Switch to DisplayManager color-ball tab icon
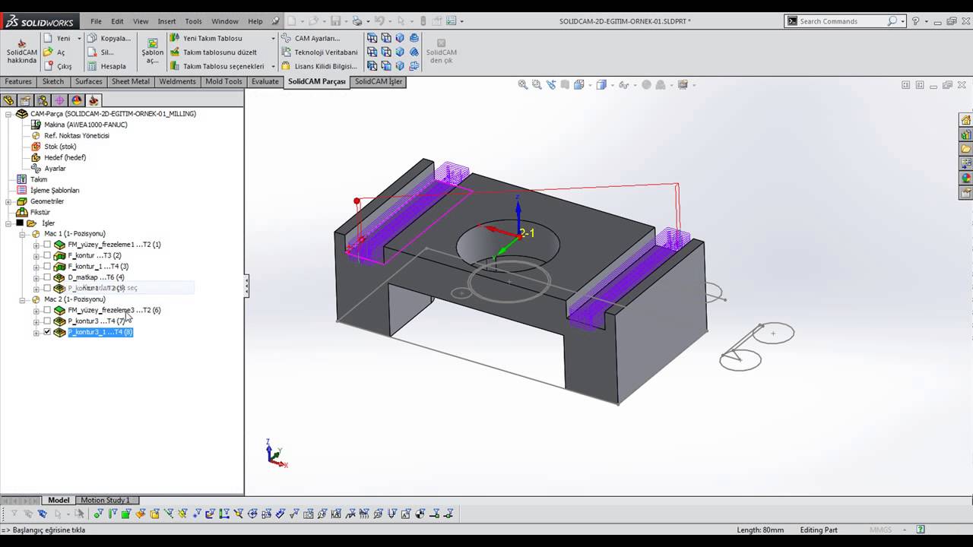Image resolution: width=973 pixels, height=547 pixels. pos(77,100)
